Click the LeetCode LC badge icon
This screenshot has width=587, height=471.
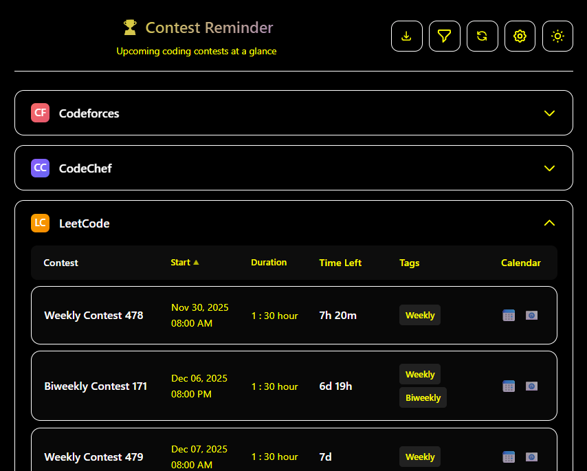[x=40, y=223]
